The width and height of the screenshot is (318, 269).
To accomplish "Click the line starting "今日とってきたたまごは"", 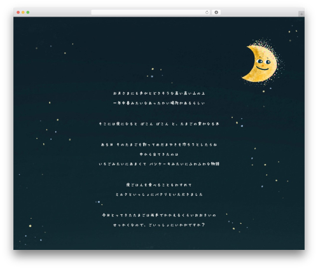I will click(x=159, y=215).
